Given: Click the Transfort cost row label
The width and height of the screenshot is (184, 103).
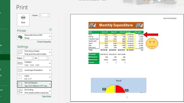Looking at the screenshot, I should pos(93,39).
